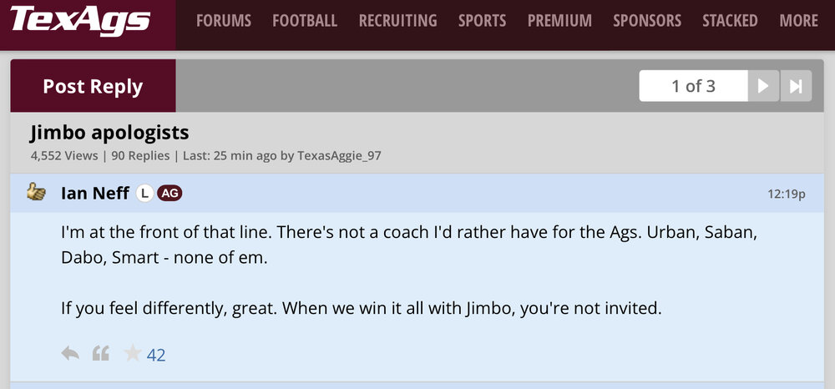Viewport: 835px width, 389px height.
Task: Quote Ian Neff's post
Action: click(101, 354)
